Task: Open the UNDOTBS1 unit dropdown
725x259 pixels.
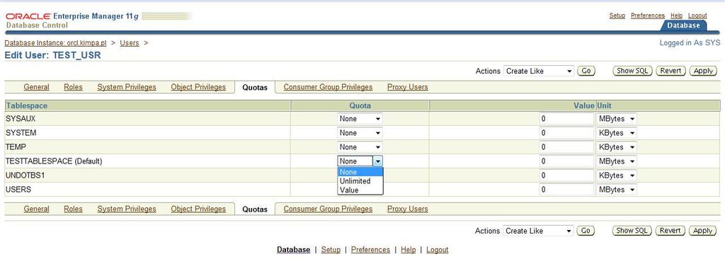Action: coord(617,175)
